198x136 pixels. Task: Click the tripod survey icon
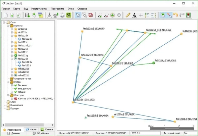pos(49,15)
